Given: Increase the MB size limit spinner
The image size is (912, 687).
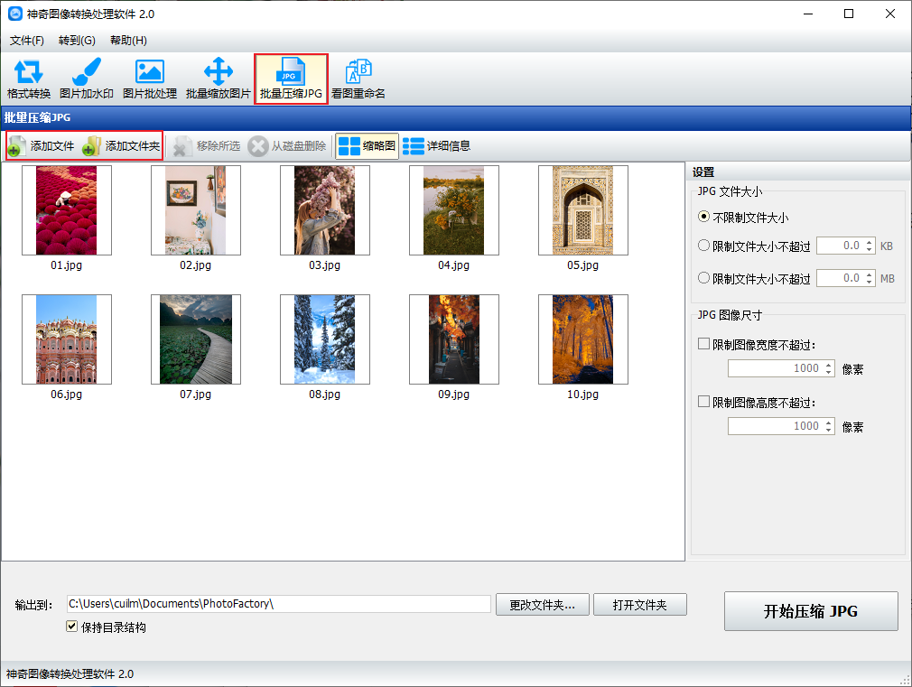Looking at the screenshot, I should coord(869,274).
